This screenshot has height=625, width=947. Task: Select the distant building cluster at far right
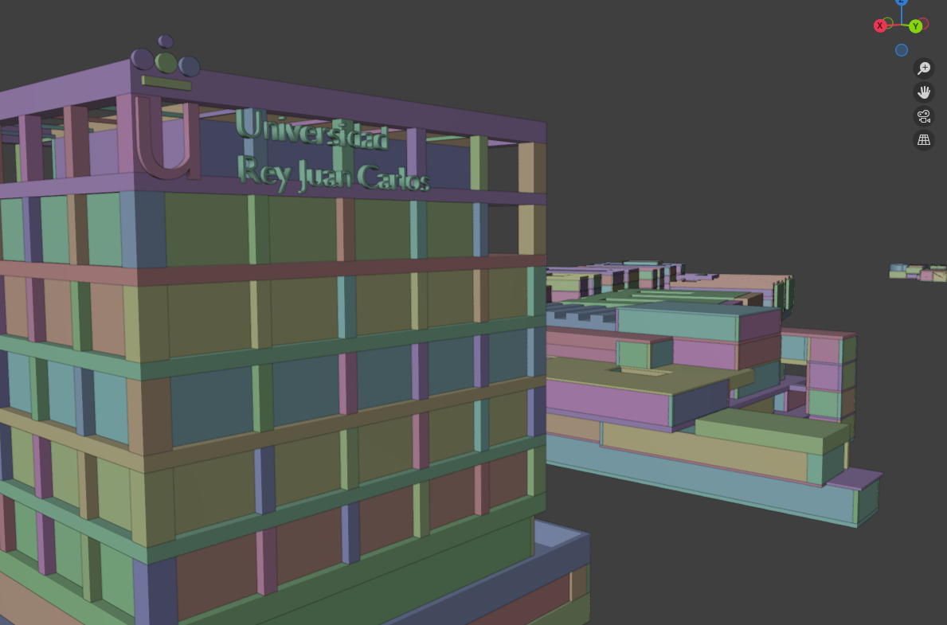click(x=918, y=272)
